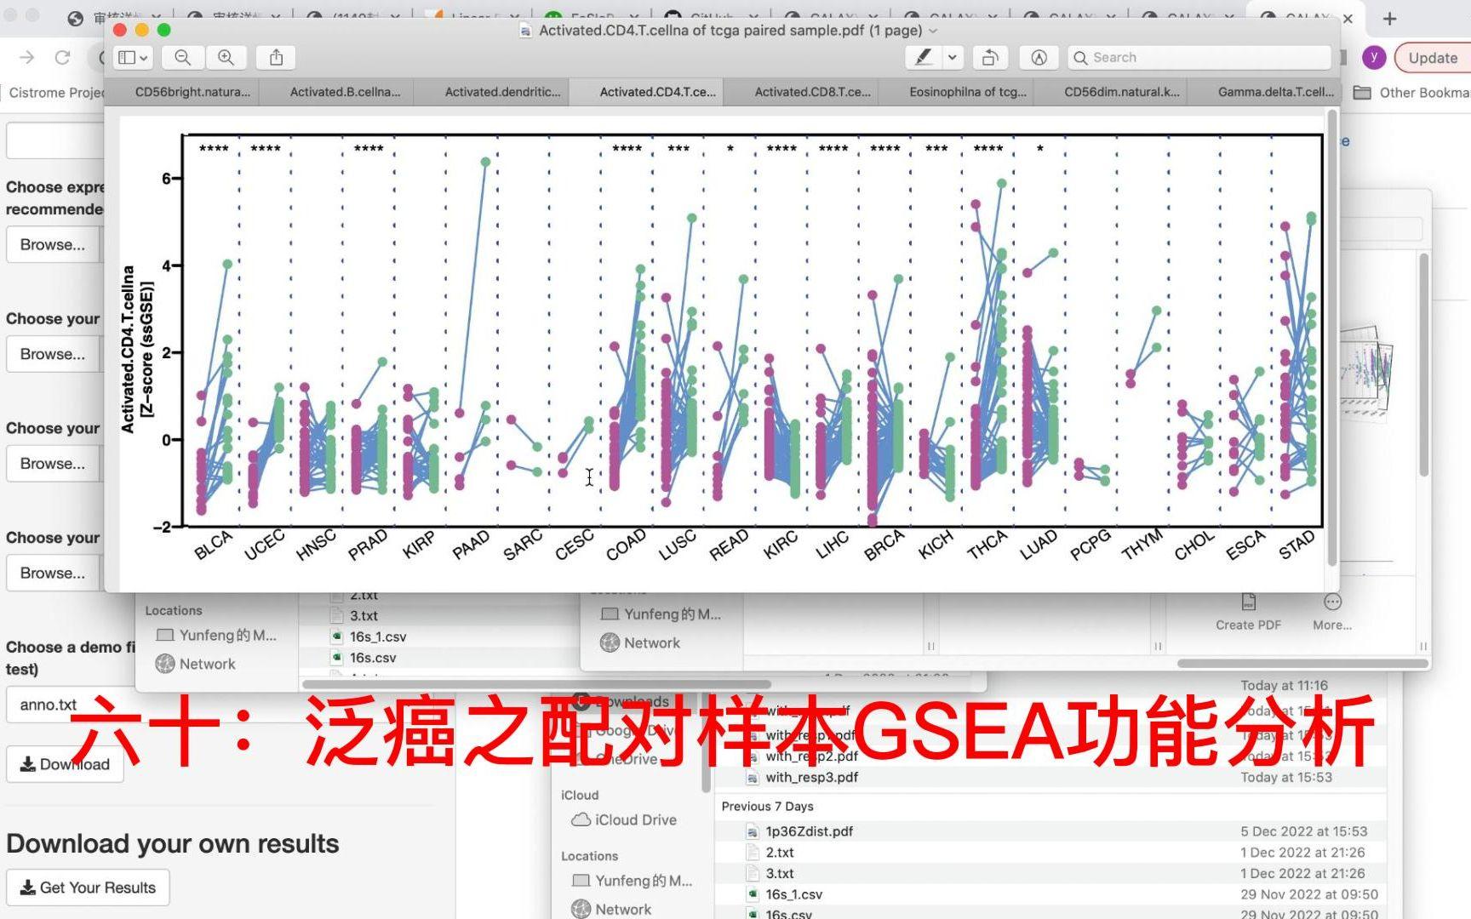
Task: Click the Get Your Results button
Action: point(88,887)
